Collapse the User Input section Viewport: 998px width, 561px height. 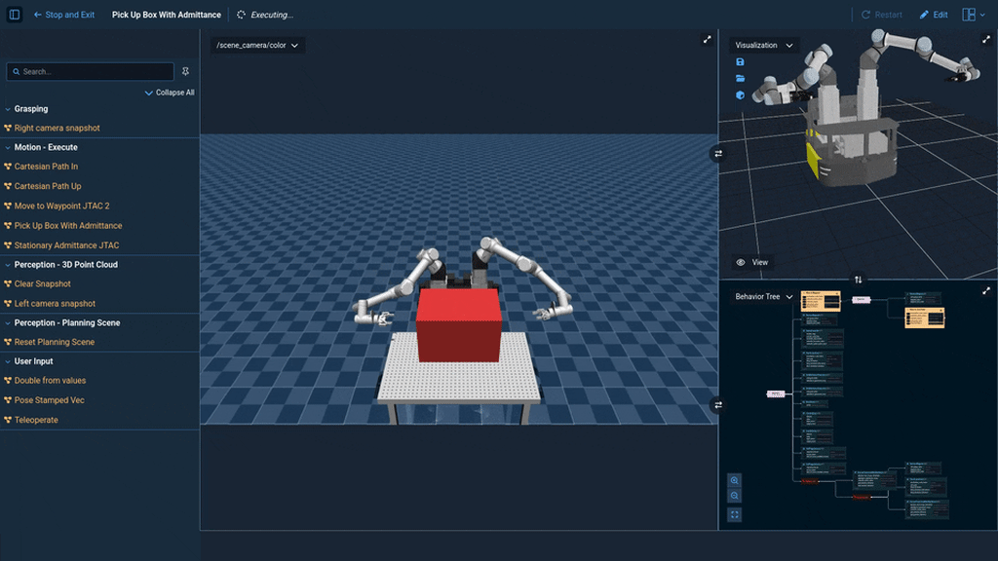click(x=8, y=361)
